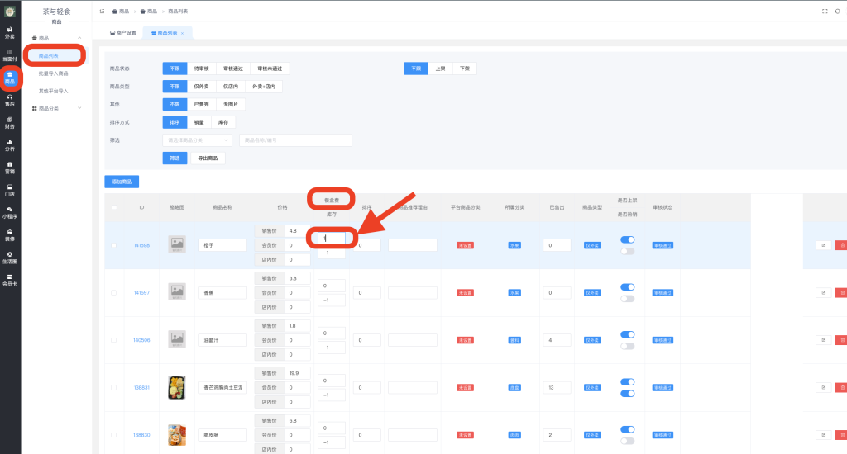Click the 商品名称/编号 search input

[295, 140]
